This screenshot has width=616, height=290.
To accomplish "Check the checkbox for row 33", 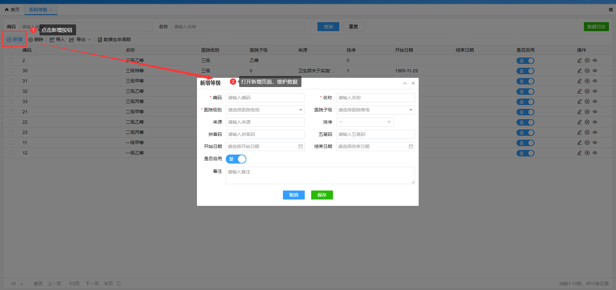I will tap(11, 101).
